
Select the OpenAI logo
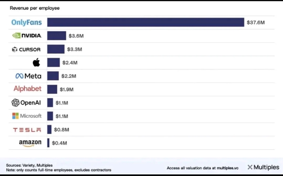click(27, 103)
